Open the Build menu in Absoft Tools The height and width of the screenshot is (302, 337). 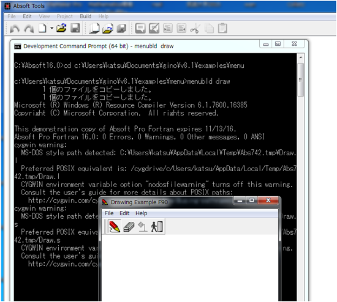pos(86,17)
